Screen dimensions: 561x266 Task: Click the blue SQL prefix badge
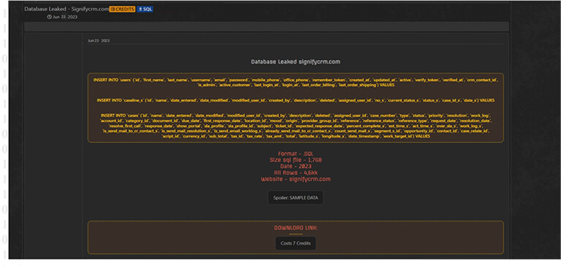pyautogui.click(x=145, y=9)
